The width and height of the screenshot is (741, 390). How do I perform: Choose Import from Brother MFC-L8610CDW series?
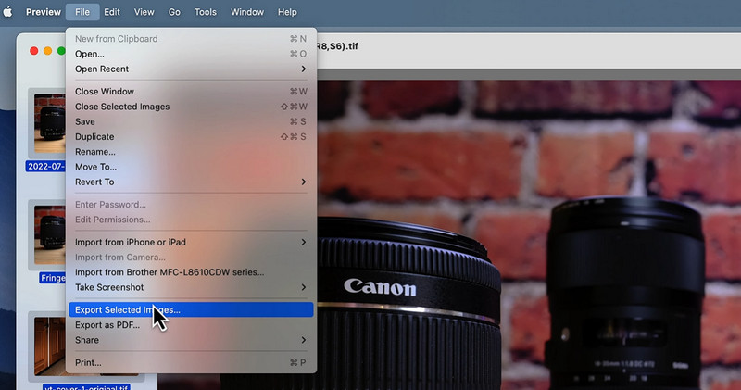pos(170,272)
